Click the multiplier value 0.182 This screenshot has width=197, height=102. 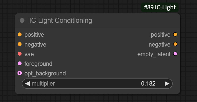[x=148, y=84]
